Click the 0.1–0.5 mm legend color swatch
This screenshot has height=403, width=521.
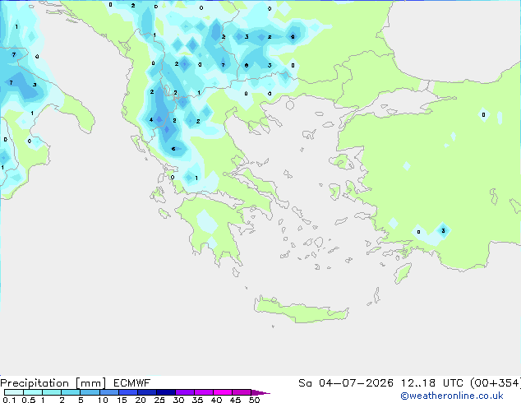14,392
